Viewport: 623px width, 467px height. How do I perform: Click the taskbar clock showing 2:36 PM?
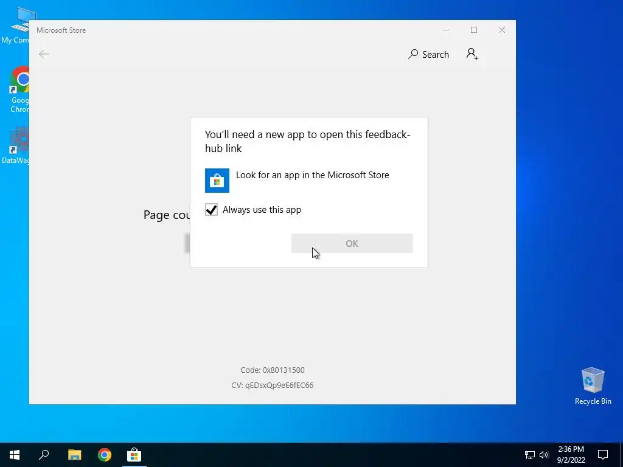[571, 455]
